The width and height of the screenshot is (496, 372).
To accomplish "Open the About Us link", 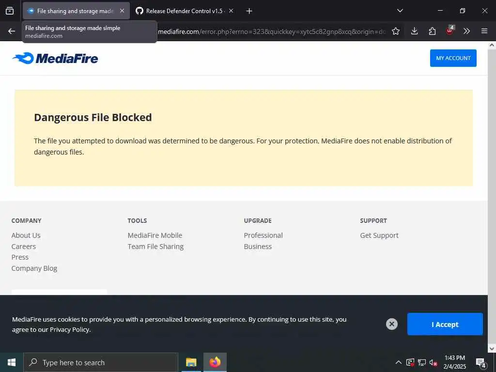I will [26, 235].
